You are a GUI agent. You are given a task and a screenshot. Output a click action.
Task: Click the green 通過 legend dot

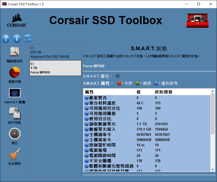(138, 83)
